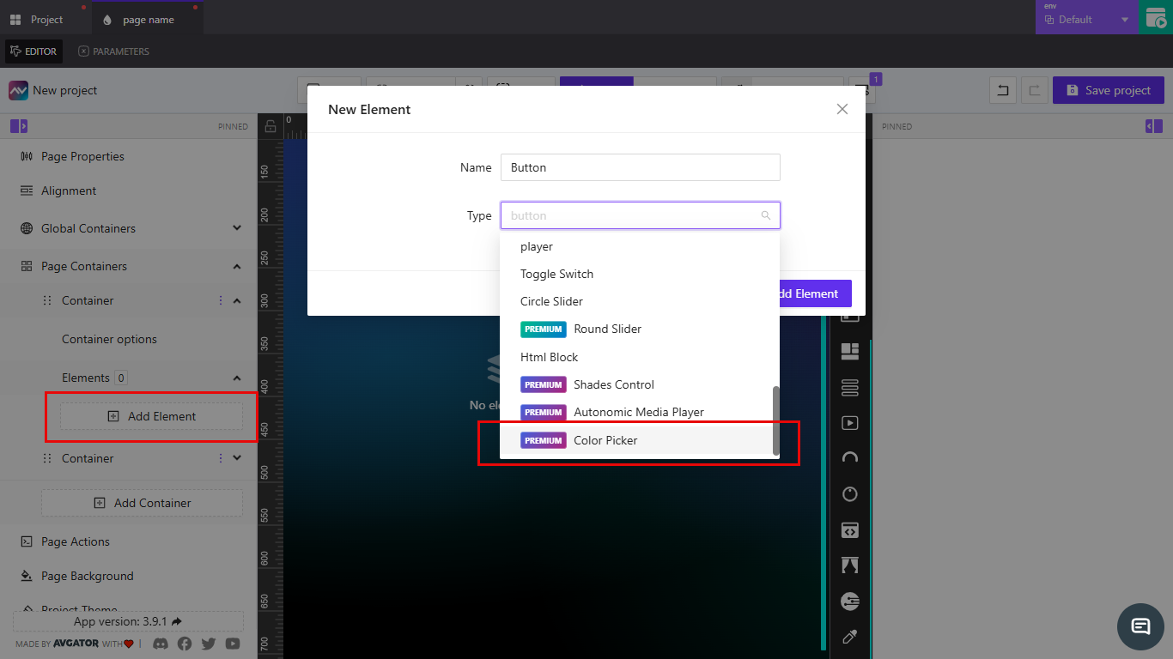1173x659 pixels.
Task: Select Color Picker from the Type list
Action: [605, 439]
